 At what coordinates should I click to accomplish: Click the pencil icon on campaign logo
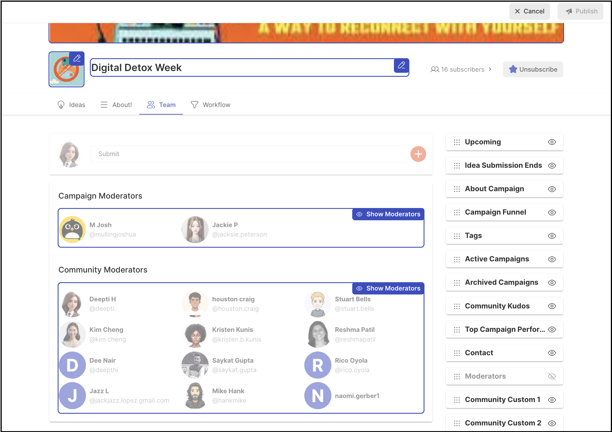[77, 59]
